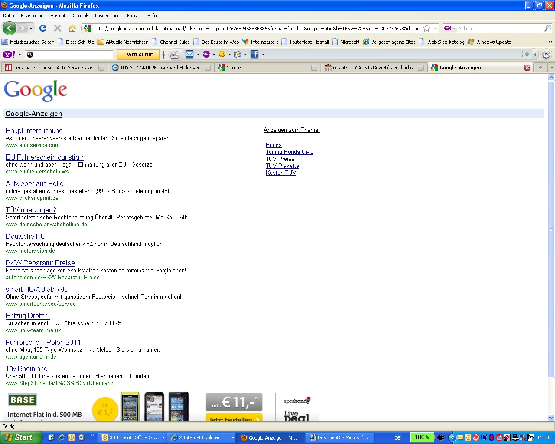The width and height of the screenshot is (555, 444).
Task: Open the list all tabs dropdown
Action: click(551, 68)
